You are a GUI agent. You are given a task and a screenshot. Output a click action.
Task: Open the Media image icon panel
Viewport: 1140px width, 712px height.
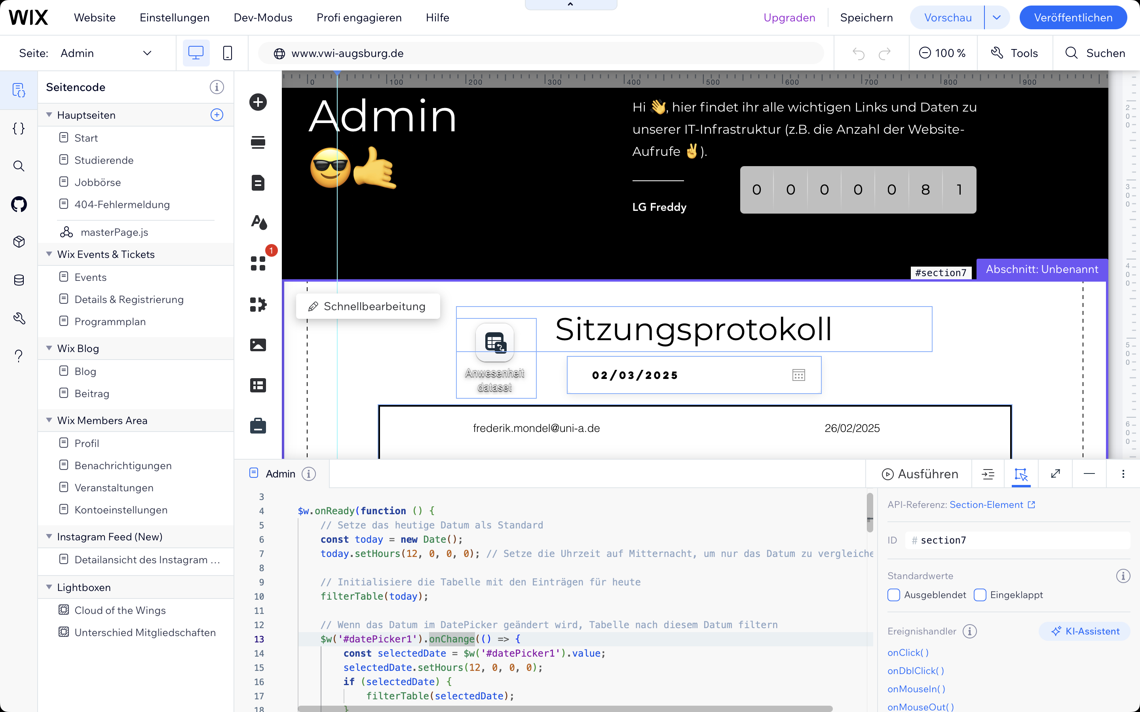[258, 345]
